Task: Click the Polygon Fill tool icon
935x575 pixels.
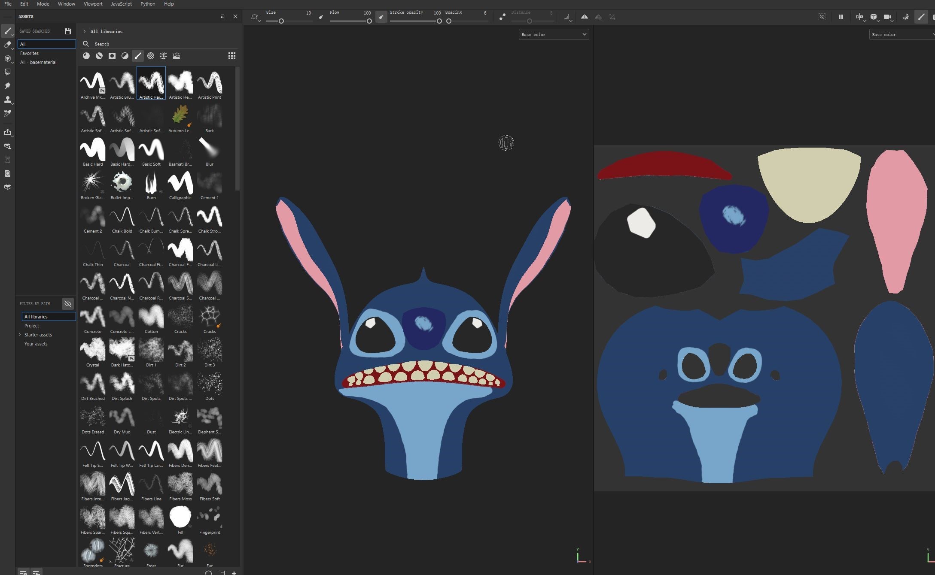Action: pos(7,72)
